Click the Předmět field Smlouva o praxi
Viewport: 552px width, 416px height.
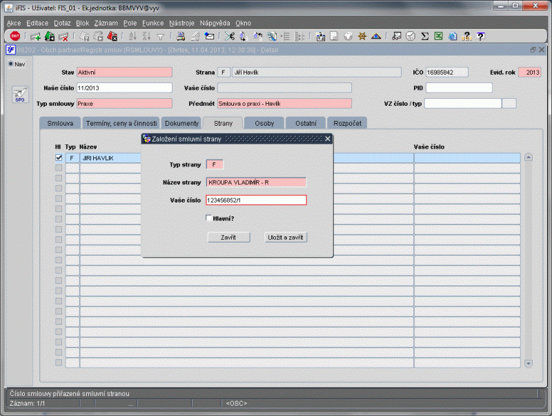[284, 103]
